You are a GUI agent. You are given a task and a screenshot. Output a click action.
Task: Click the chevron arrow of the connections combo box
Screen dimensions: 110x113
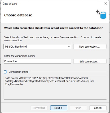tap(69, 47)
